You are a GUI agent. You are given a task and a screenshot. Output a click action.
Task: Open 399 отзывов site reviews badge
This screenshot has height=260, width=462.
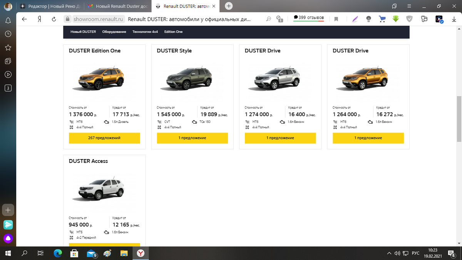(x=308, y=18)
